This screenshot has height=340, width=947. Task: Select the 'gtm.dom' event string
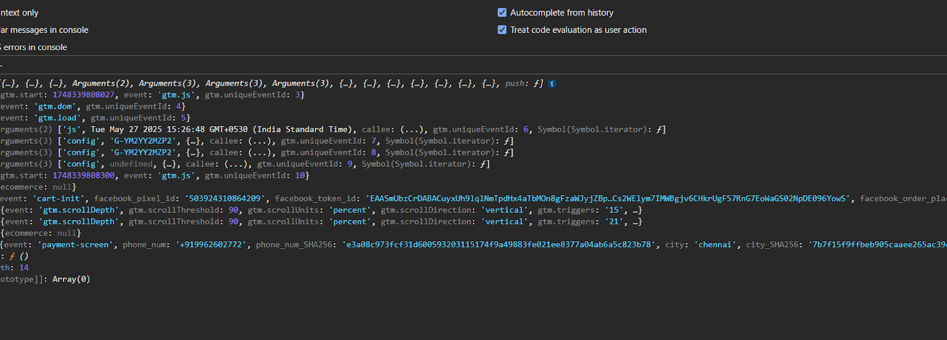tap(55, 106)
